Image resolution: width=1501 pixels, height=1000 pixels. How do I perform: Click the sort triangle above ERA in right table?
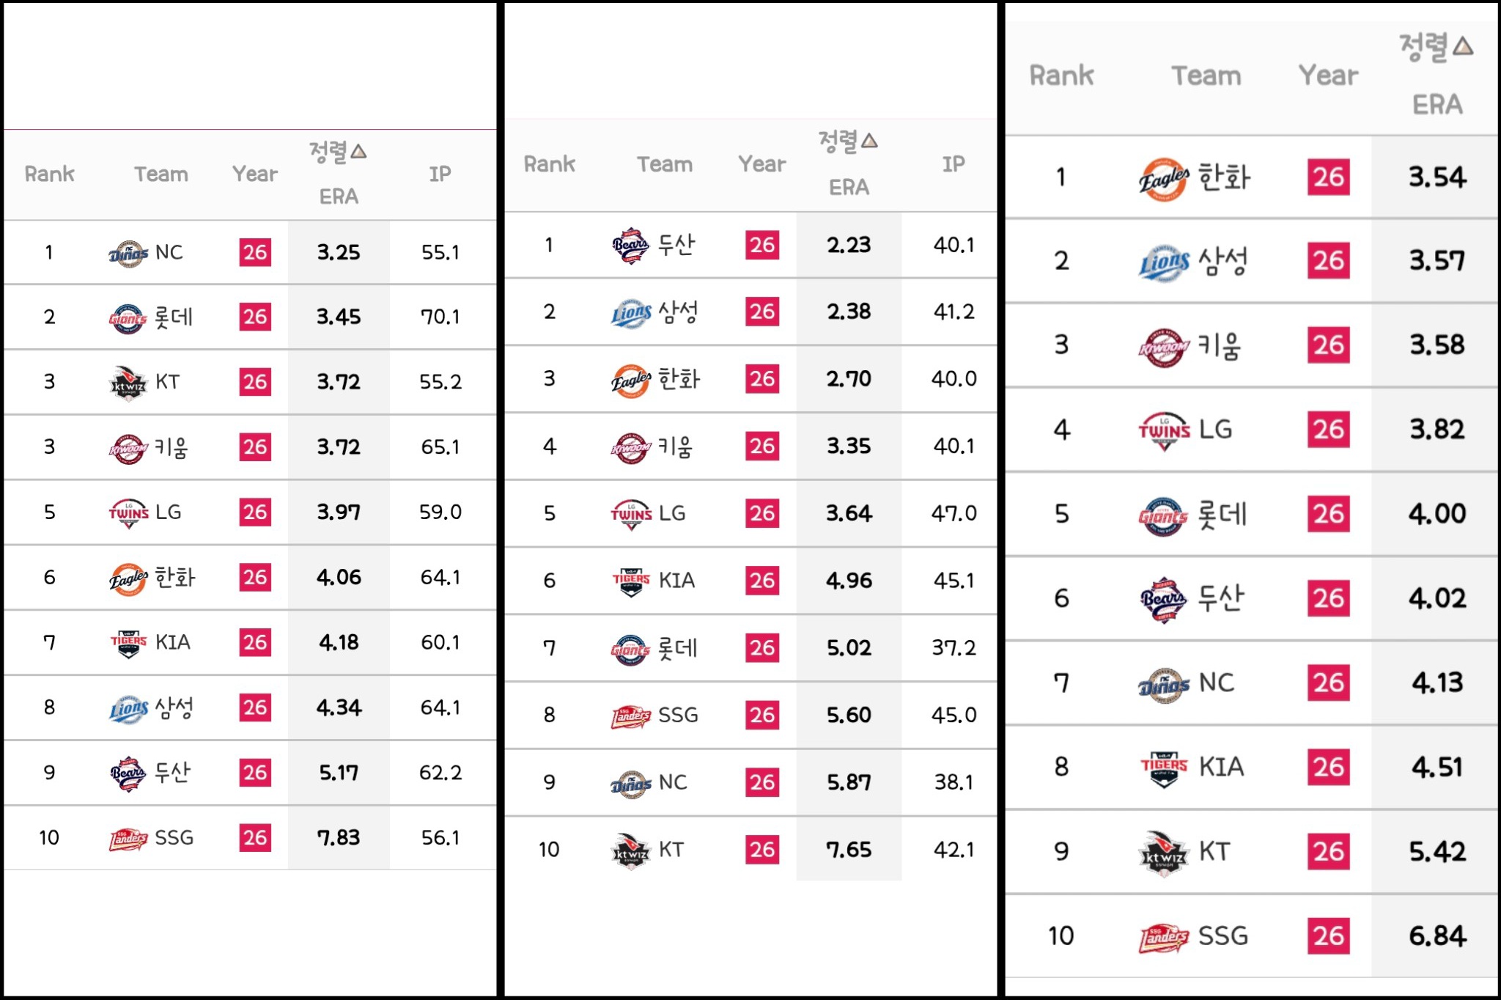tap(1463, 47)
